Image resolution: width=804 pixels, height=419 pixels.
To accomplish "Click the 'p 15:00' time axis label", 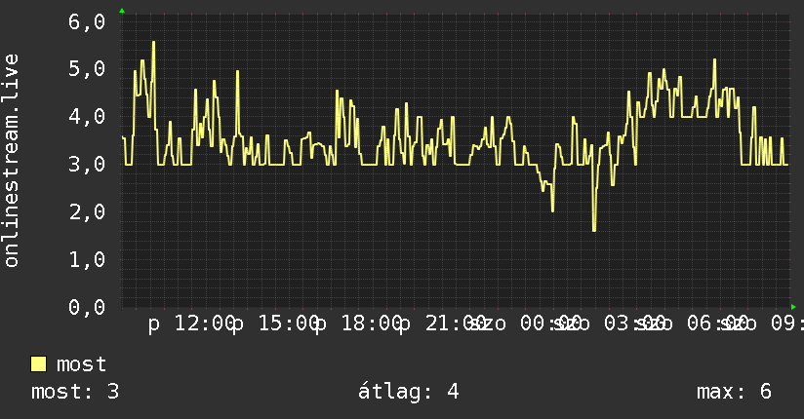I will pos(275,324).
